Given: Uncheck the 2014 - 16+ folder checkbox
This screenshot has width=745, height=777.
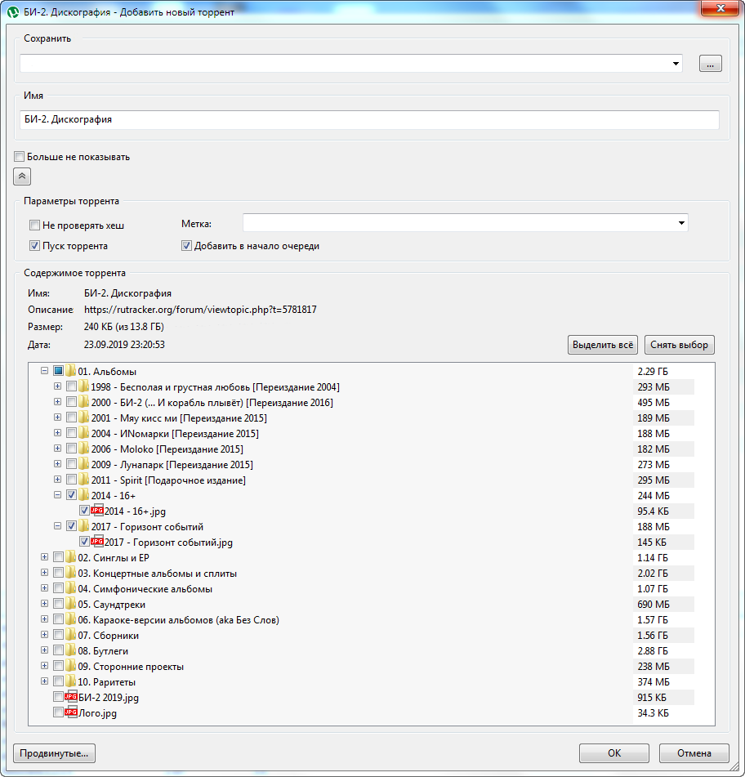Looking at the screenshot, I should click(x=71, y=495).
